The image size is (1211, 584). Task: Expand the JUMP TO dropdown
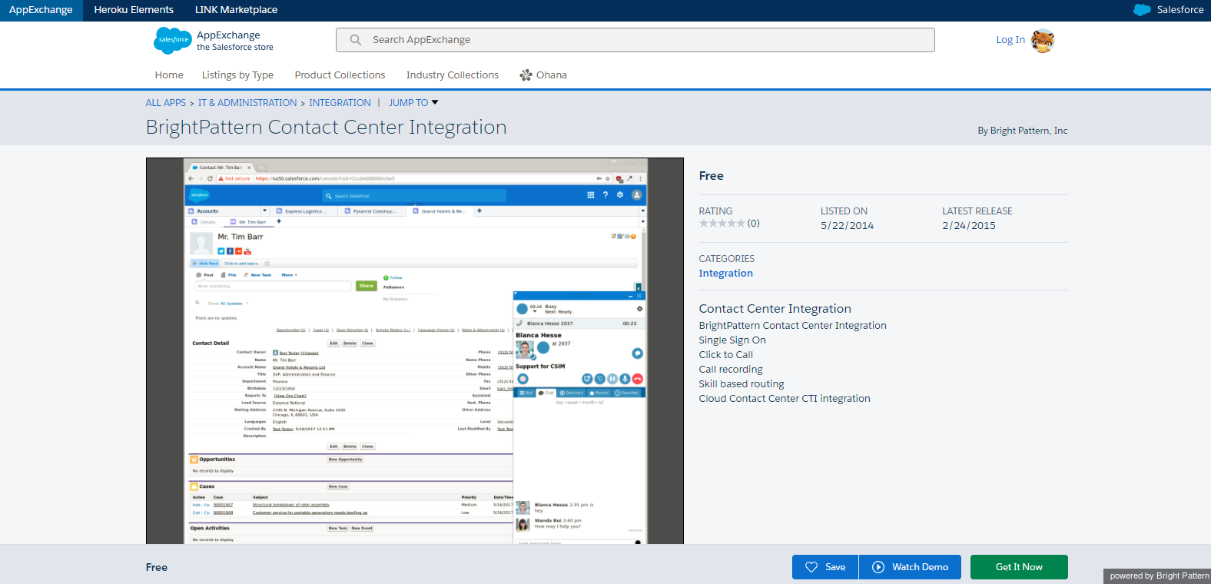413,103
